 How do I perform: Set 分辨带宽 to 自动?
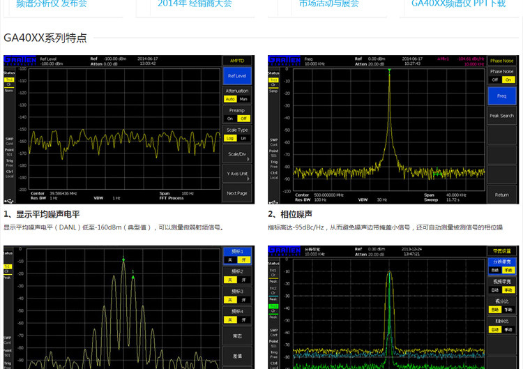(495, 270)
